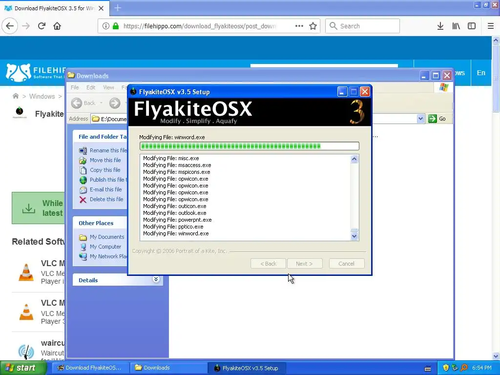Open Firefox downloads arrow icon

(x=440, y=26)
